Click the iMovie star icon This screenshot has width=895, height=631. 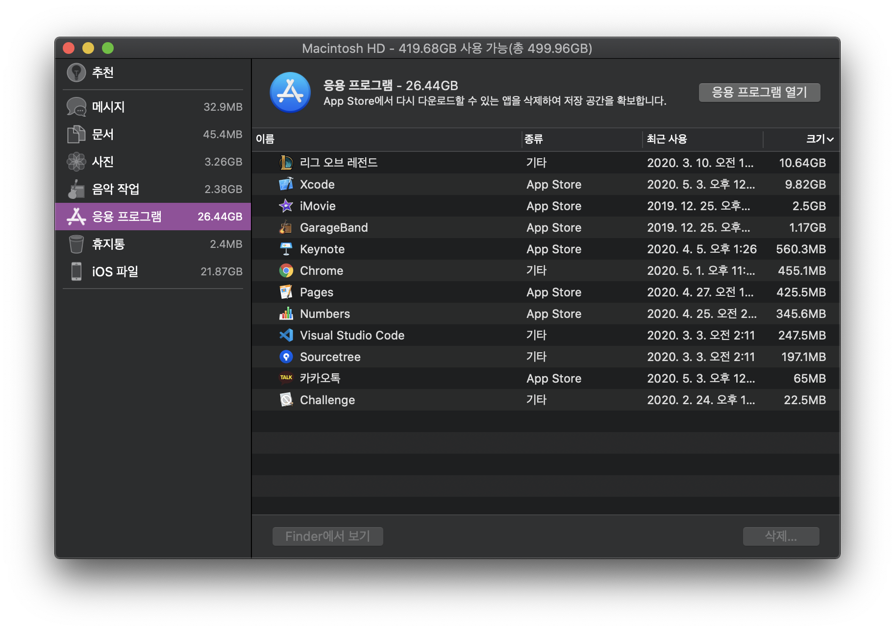(286, 206)
